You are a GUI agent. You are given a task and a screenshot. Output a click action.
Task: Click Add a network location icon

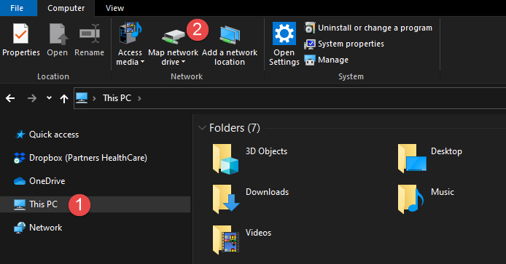230,35
